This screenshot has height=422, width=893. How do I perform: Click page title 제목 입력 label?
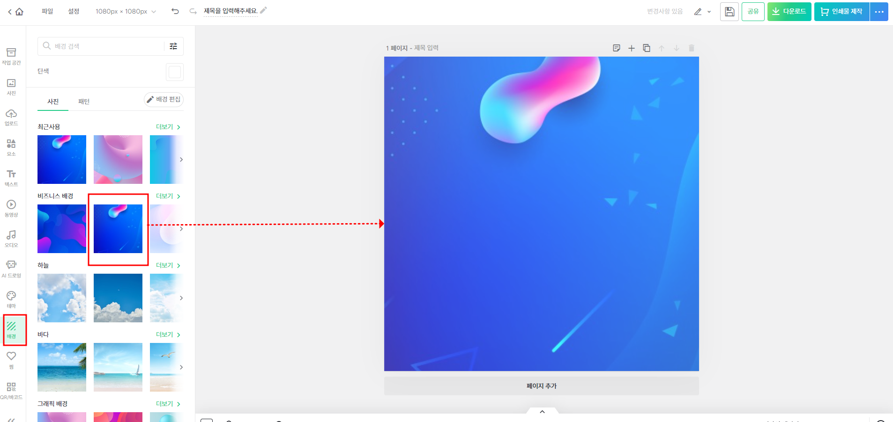pyautogui.click(x=426, y=48)
